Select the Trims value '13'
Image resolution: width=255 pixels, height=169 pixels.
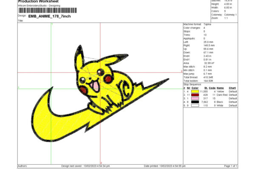pyautogui.click(x=205, y=35)
